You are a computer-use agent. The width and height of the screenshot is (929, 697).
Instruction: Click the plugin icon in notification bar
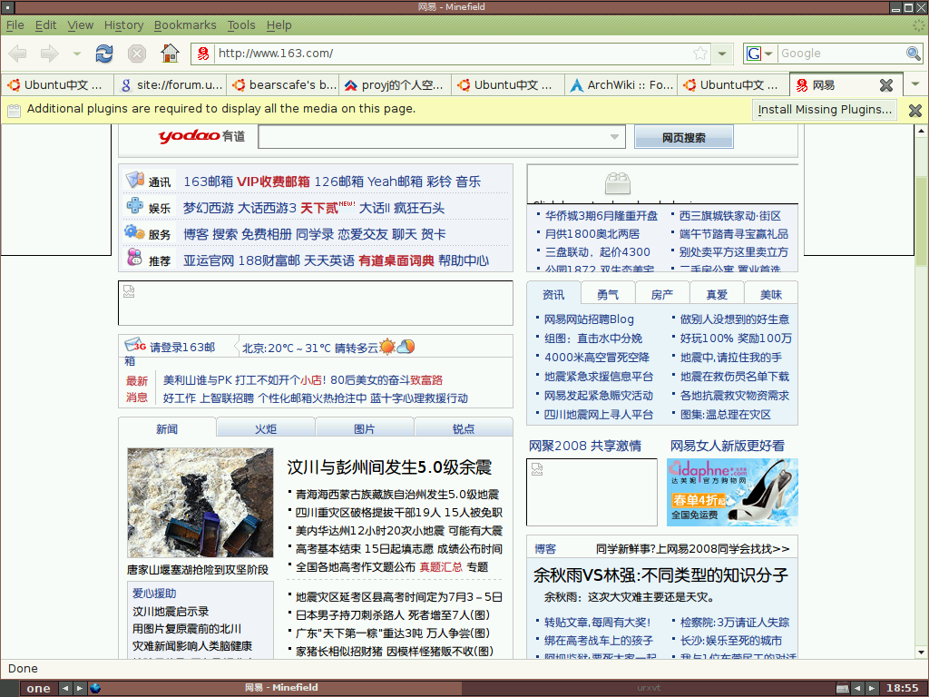tap(14, 110)
